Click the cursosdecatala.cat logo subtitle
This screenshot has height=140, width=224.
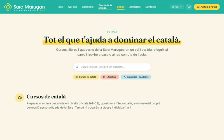[x=29, y=10]
